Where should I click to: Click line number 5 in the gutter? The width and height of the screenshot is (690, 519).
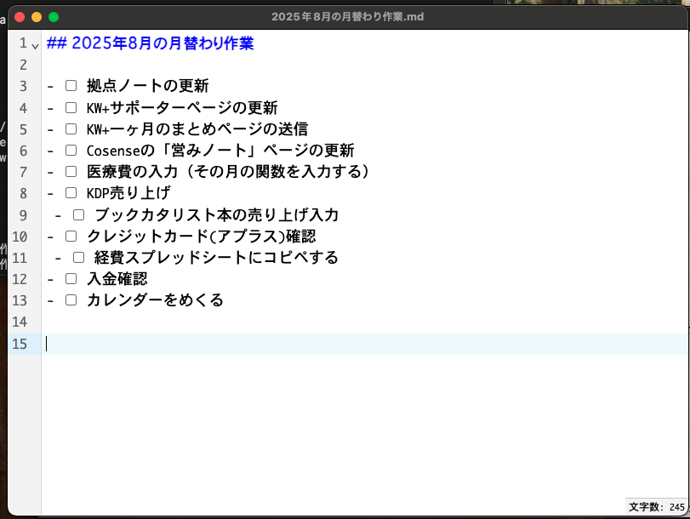coord(23,128)
